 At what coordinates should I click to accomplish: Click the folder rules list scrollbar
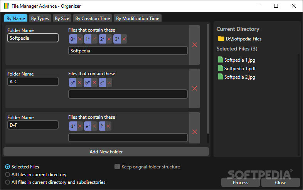pyautogui.click(x=208, y=79)
